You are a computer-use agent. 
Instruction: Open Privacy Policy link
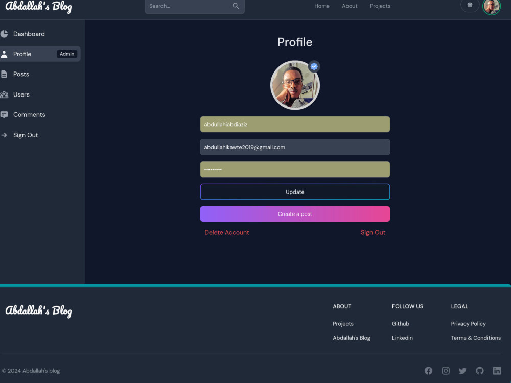click(x=468, y=324)
